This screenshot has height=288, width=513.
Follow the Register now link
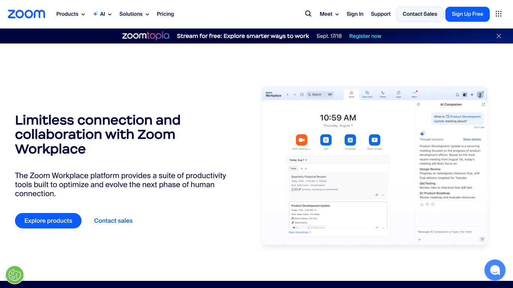pos(365,36)
